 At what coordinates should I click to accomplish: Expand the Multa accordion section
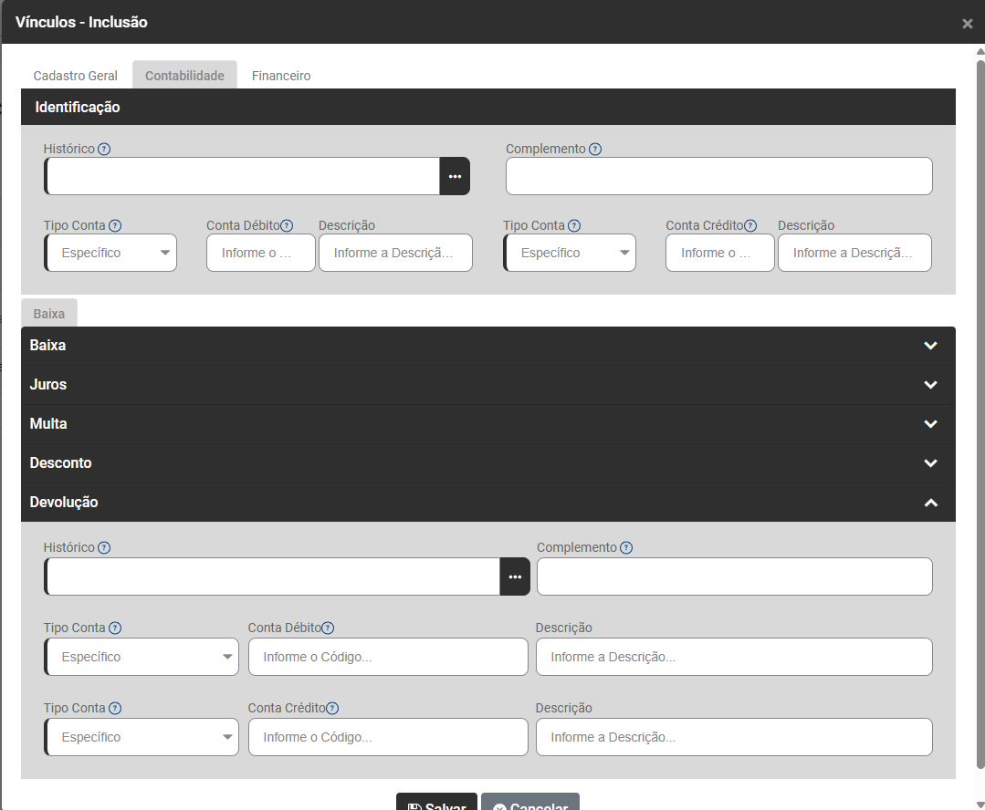(488, 424)
